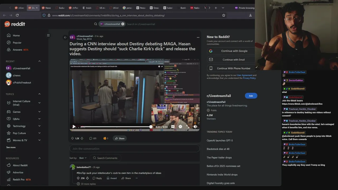Screen dimensions: 338x190
Task: Seek using the video progress bar
Action: [x=116, y=127]
